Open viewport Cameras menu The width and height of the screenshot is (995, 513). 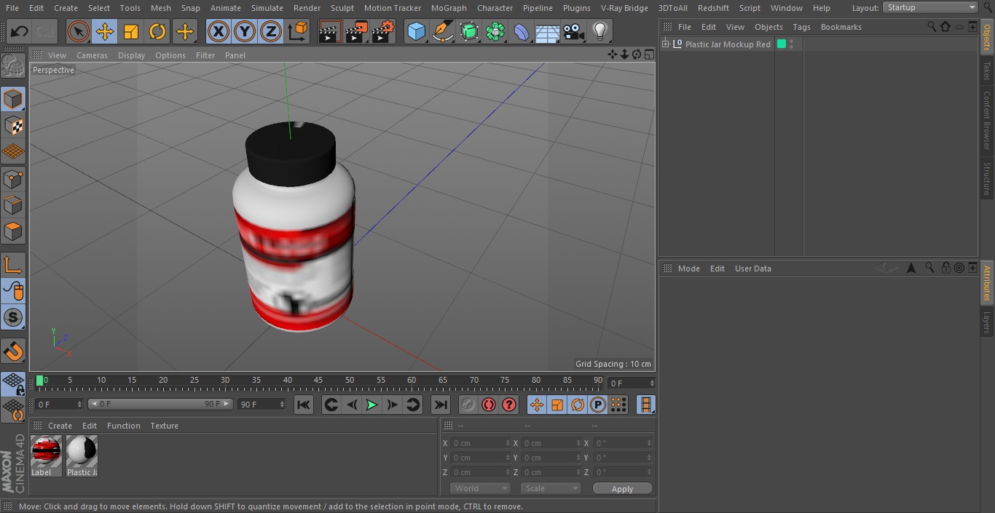click(92, 55)
